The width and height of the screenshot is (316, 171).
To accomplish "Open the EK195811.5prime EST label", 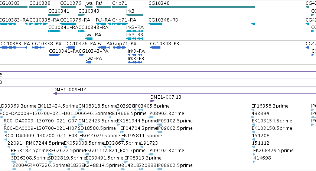I will click(x=141, y=136).
